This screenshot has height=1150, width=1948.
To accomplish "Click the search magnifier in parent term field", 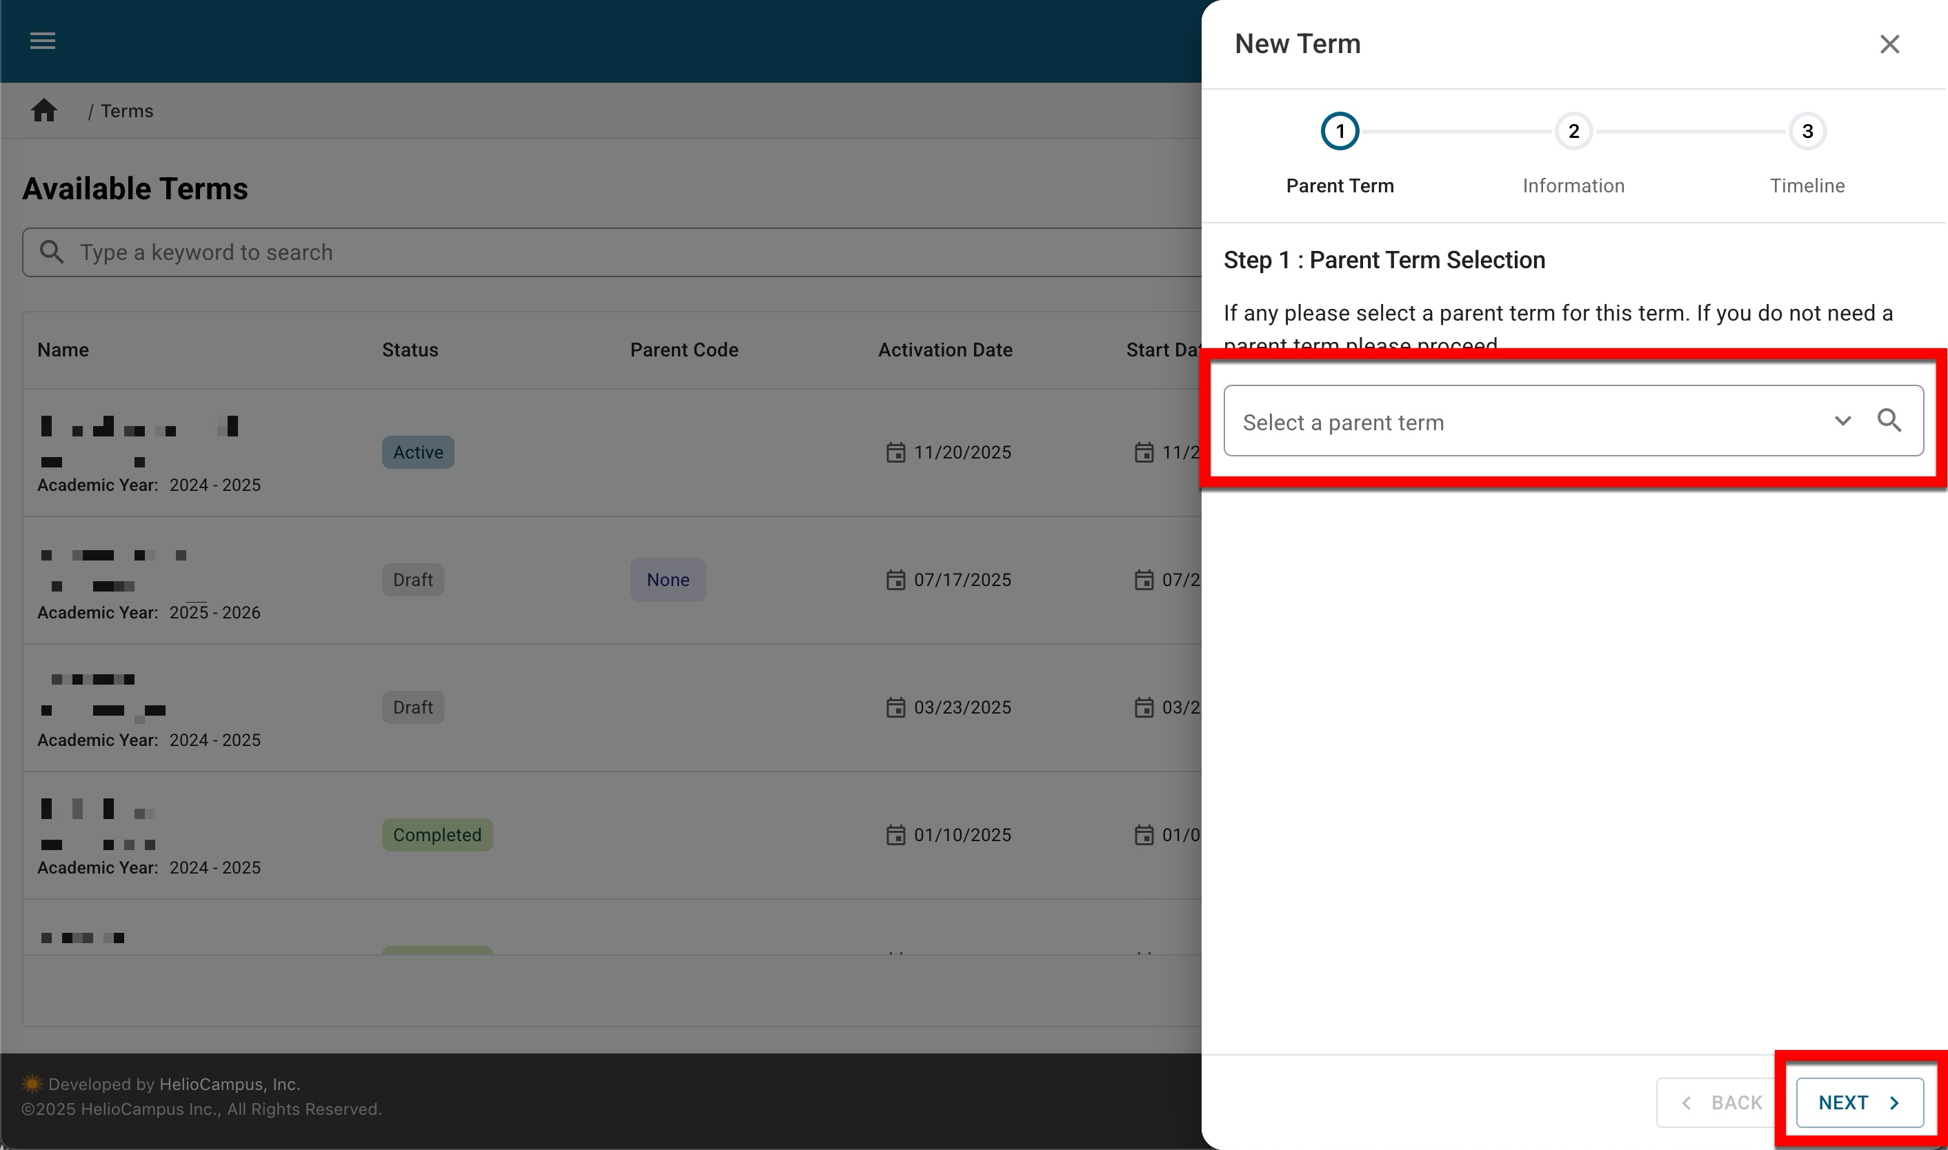I will tap(1889, 421).
